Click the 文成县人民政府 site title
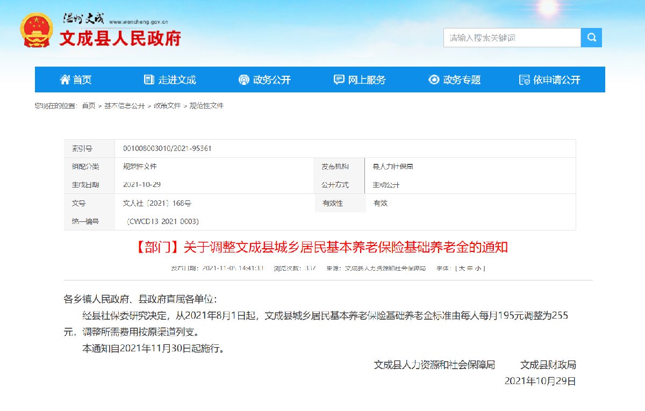This screenshot has height=411, width=645. tap(120, 38)
